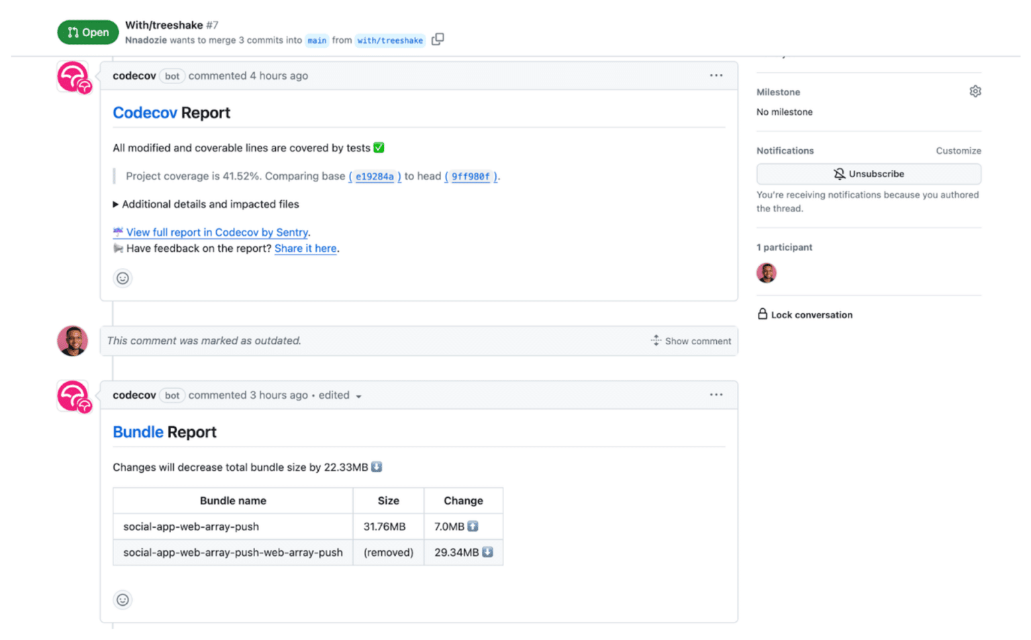This screenshot has height=640, width=1031.
Task: Select the with/treeshake branch label
Action: 390,40
